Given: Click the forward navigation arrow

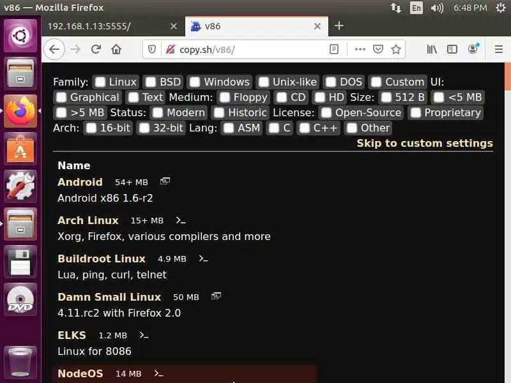Looking at the screenshot, I should tap(75, 50).
